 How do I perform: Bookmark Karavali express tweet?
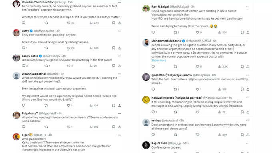(x=242, y=112)
